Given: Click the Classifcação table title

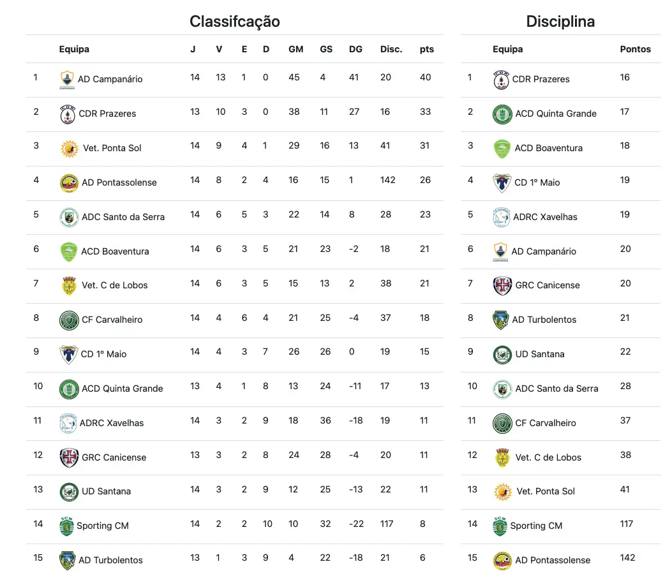Looking at the screenshot, I should click(235, 22).
